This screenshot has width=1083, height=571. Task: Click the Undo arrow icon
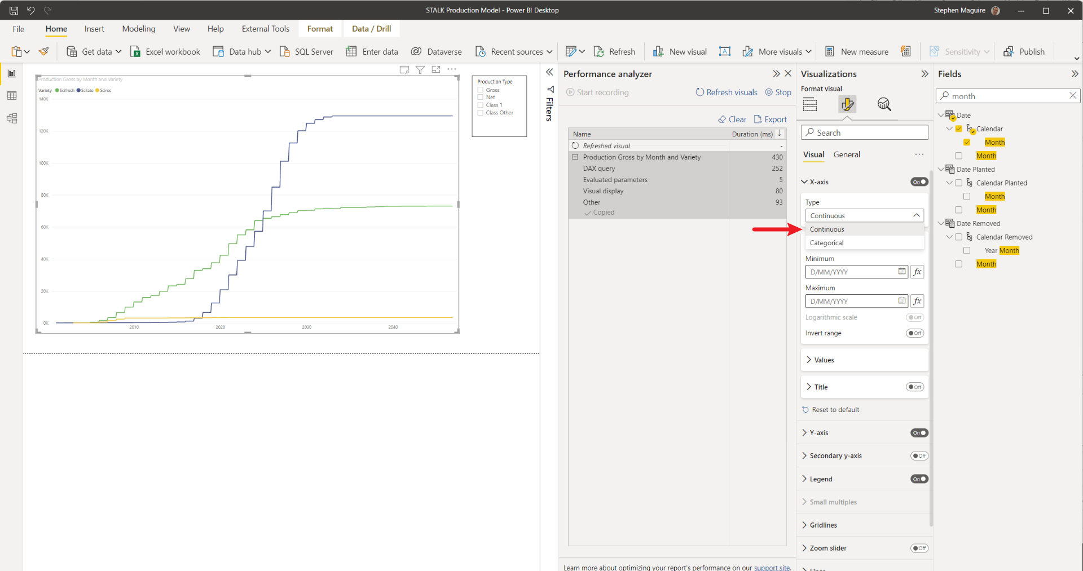tap(31, 10)
